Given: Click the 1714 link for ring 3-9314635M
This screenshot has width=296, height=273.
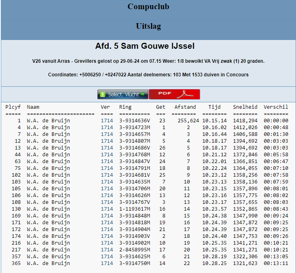Looking at the screenshot, I should pos(107,181).
